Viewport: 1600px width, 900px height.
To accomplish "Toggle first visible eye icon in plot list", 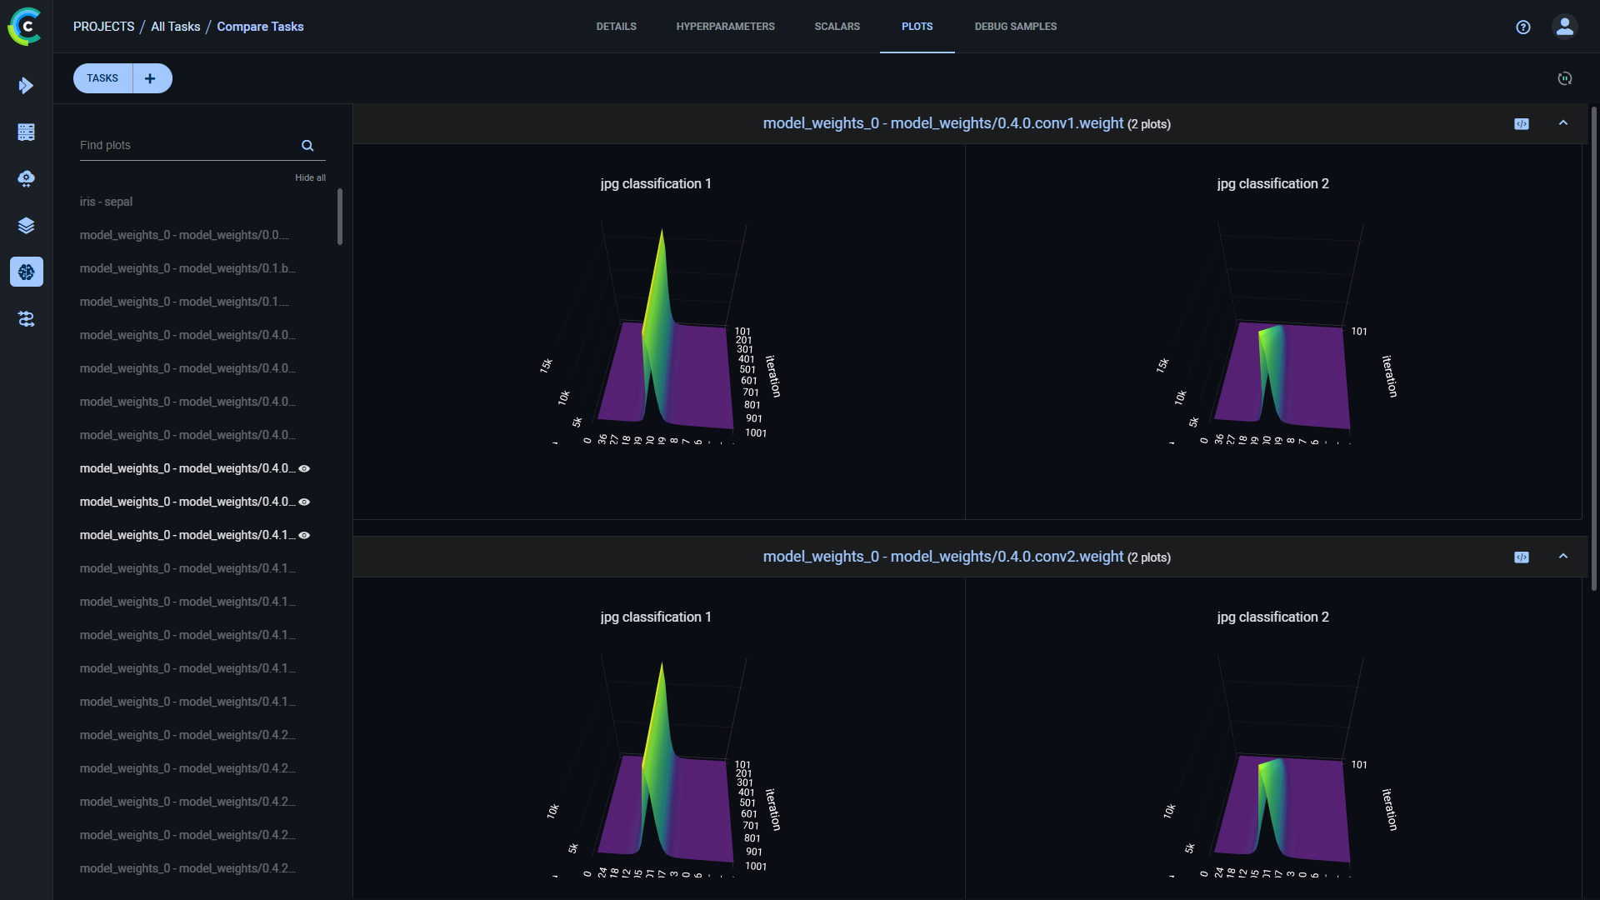I will [304, 469].
